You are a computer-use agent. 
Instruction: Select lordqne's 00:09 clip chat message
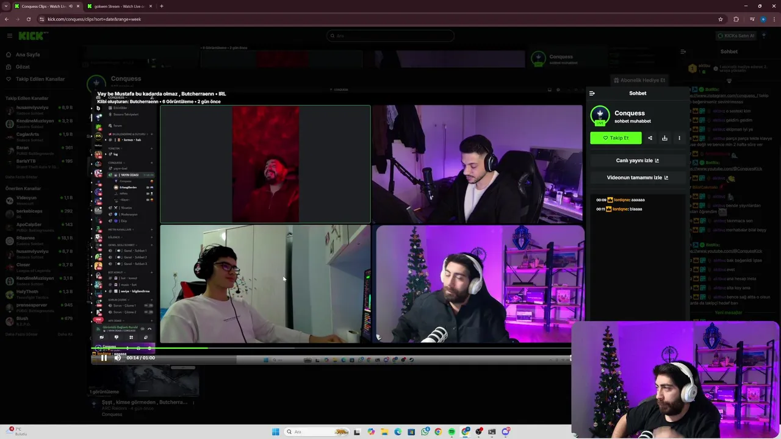[x=621, y=199]
